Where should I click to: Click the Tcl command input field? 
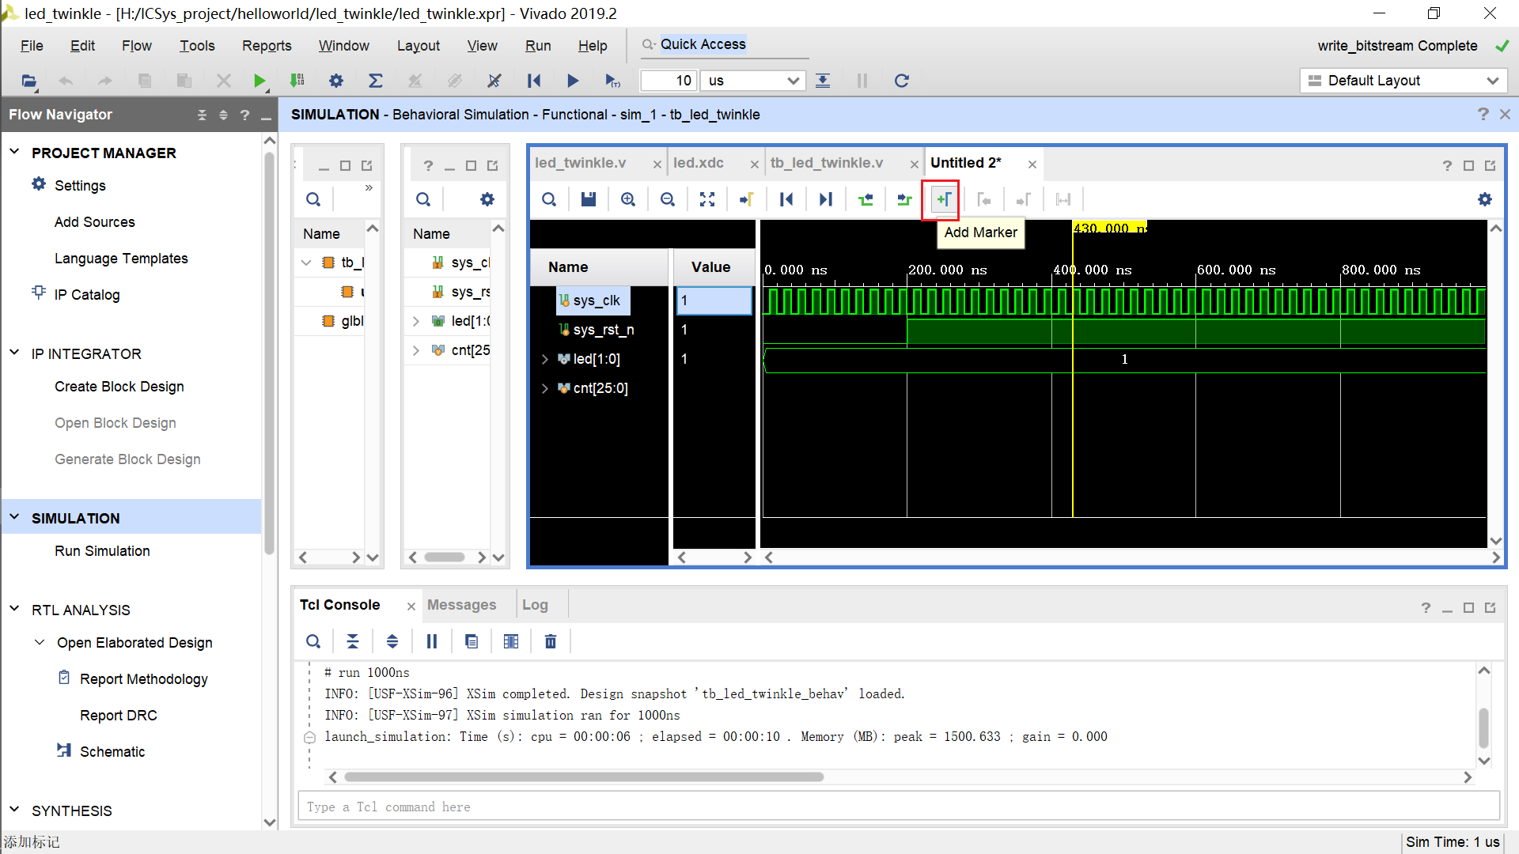[898, 807]
